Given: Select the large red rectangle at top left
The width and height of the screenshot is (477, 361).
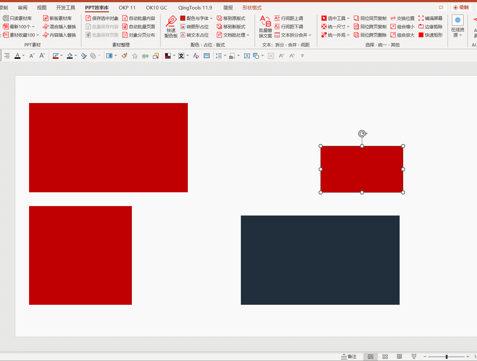Looking at the screenshot, I should coord(108,148).
